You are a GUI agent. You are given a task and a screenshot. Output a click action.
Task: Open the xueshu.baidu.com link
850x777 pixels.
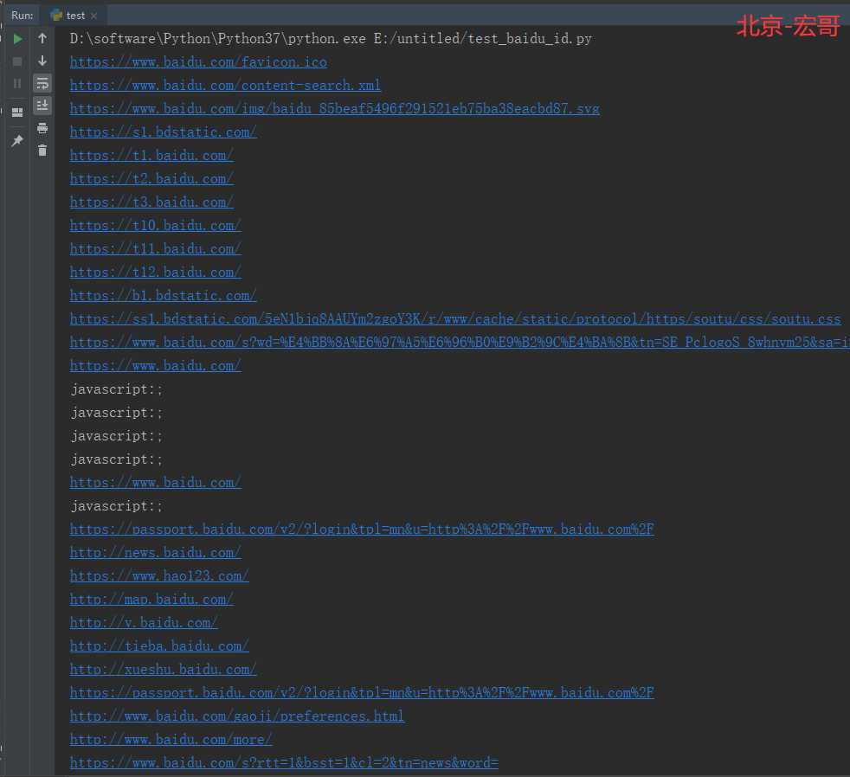click(x=164, y=669)
